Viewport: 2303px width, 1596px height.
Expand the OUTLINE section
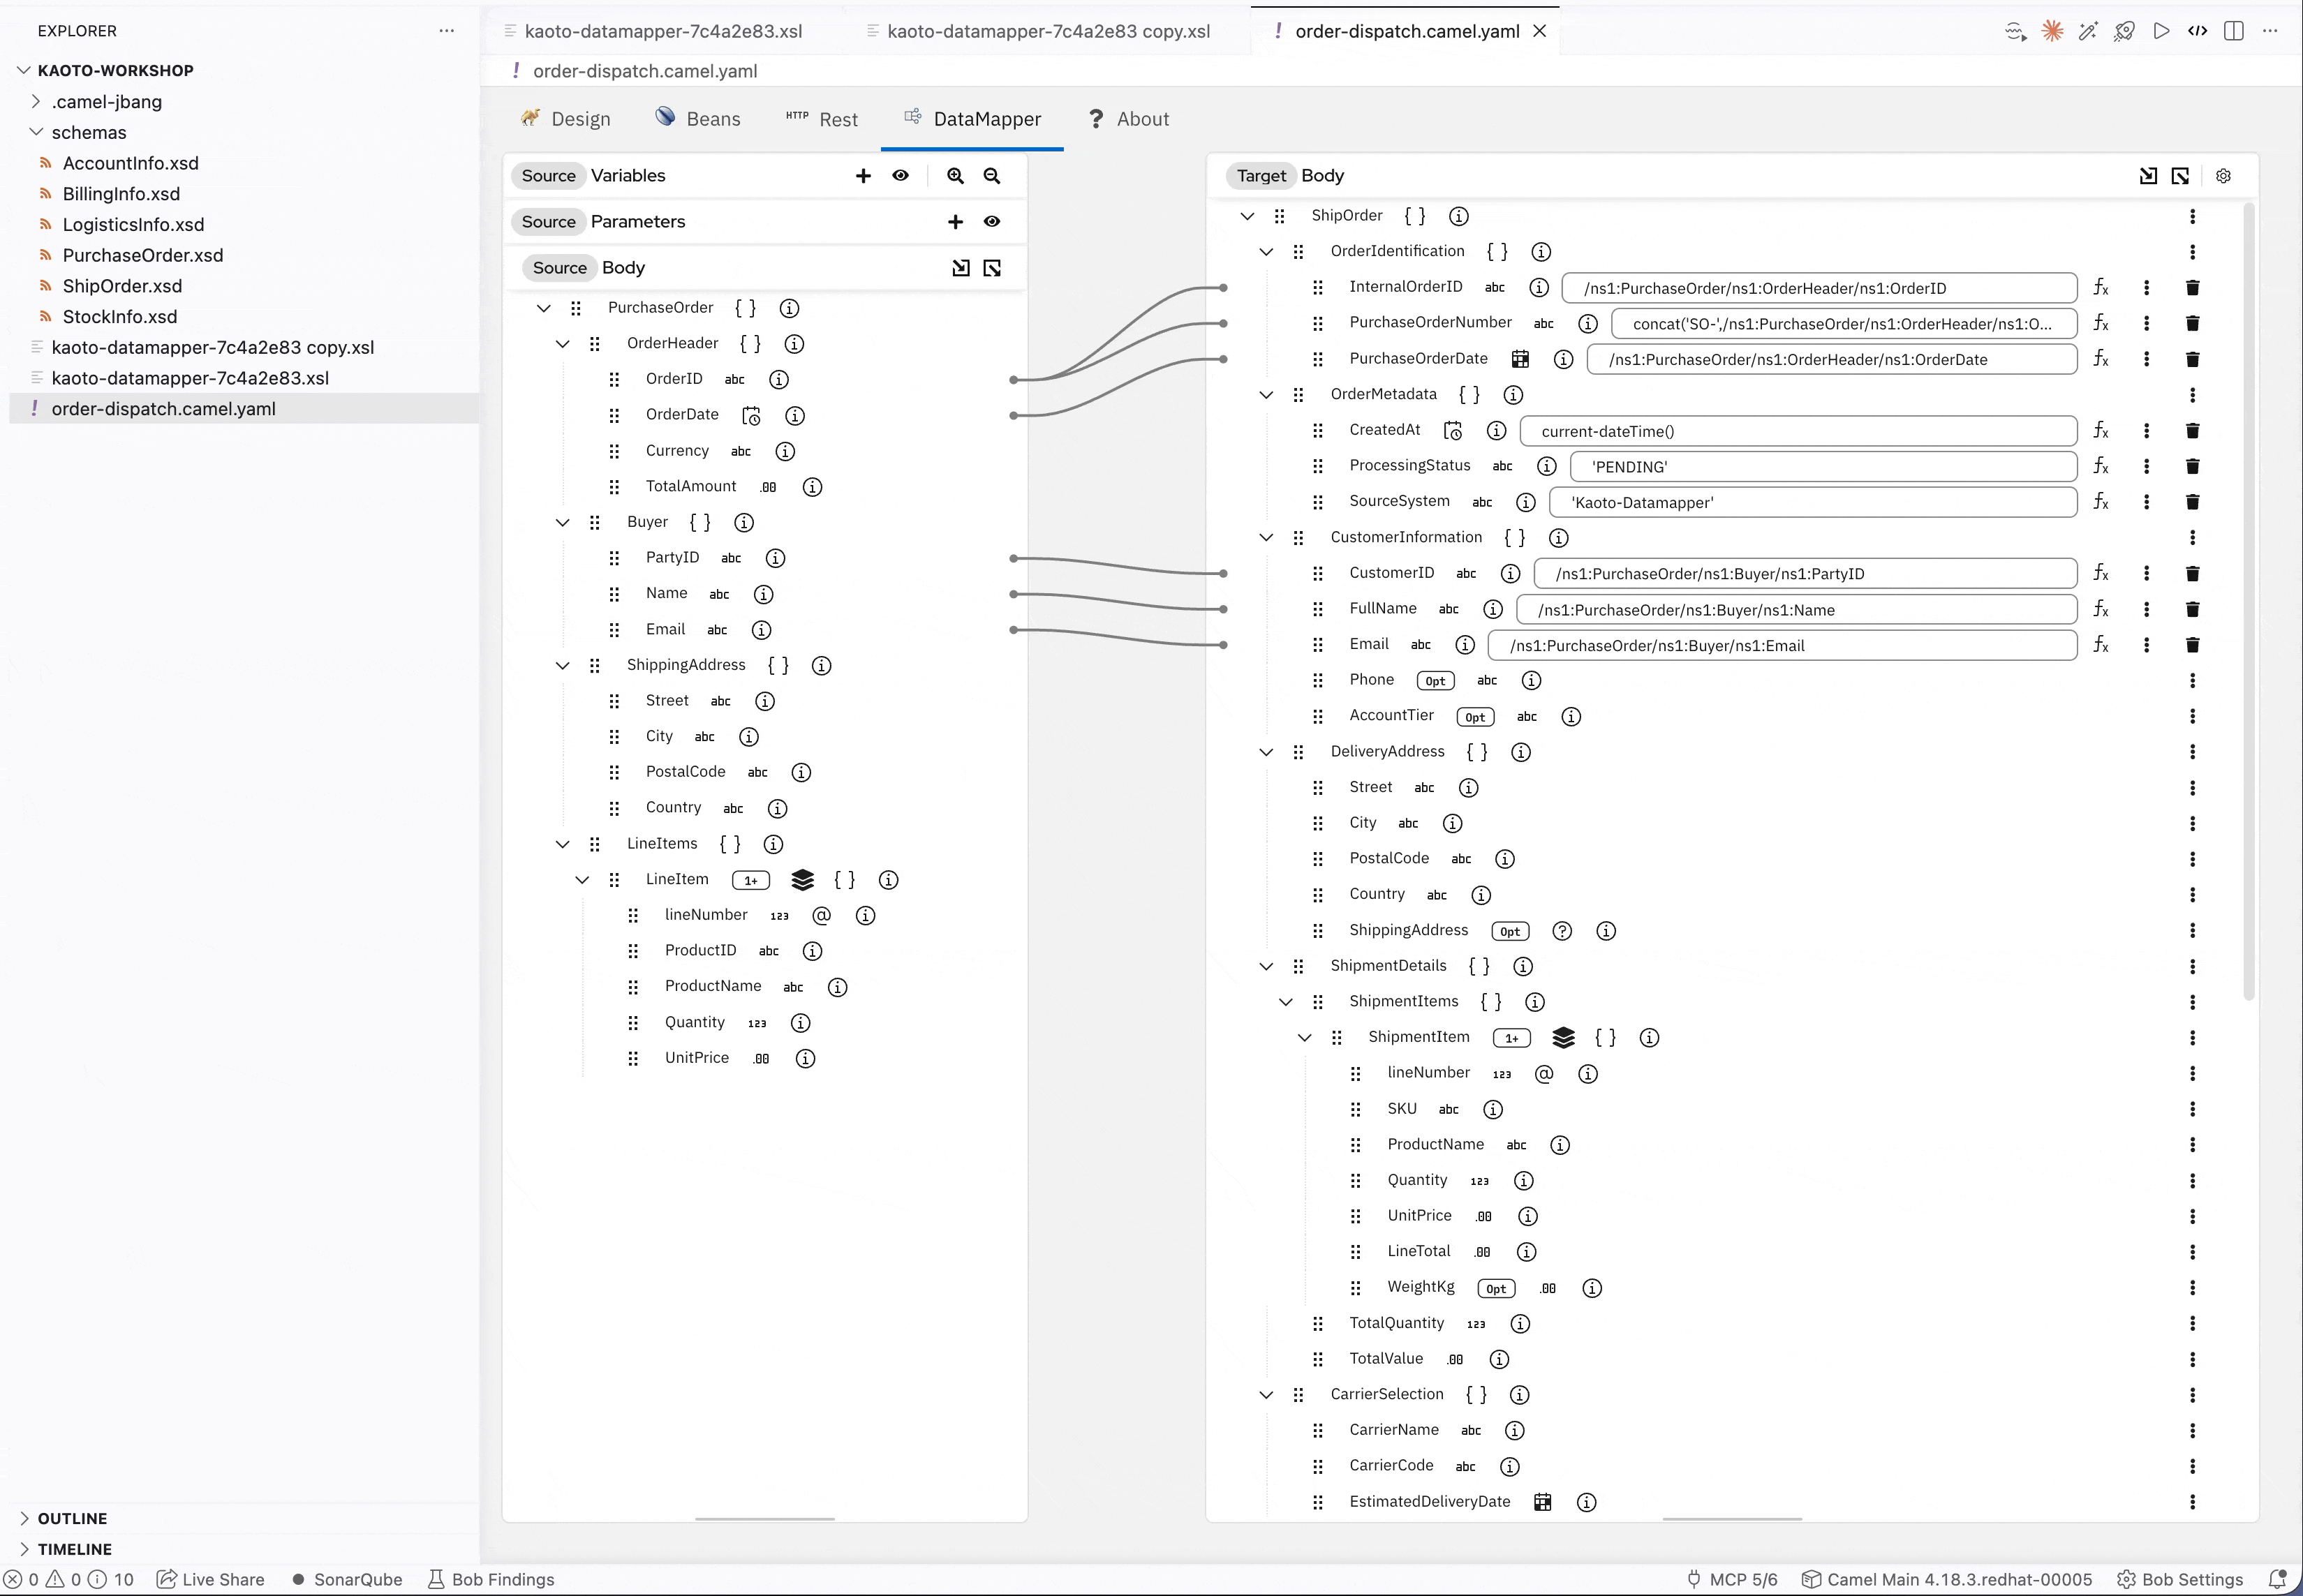(x=72, y=1518)
